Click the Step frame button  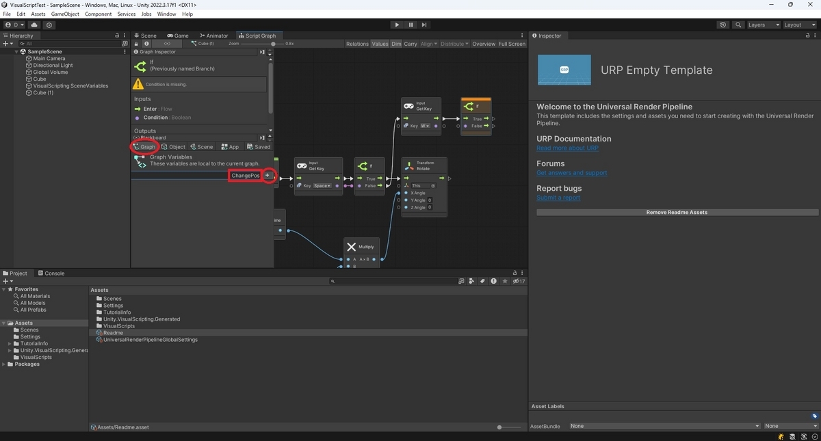click(424, 25)
